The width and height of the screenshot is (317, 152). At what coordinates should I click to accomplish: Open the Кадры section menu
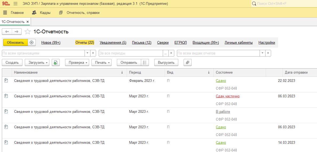click(41, 13)
